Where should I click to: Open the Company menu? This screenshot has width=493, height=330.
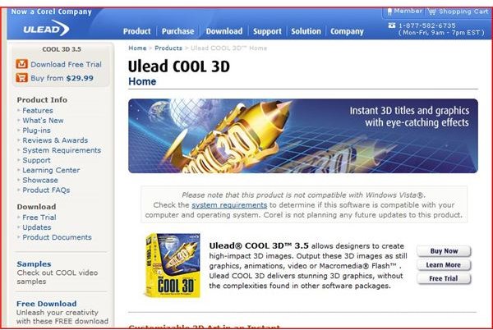[x=347, y=31]
